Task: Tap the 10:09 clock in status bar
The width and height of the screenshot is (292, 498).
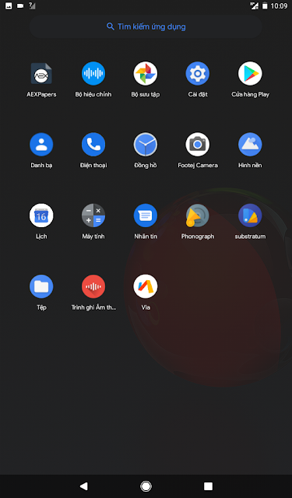Action: coord(279,5)
